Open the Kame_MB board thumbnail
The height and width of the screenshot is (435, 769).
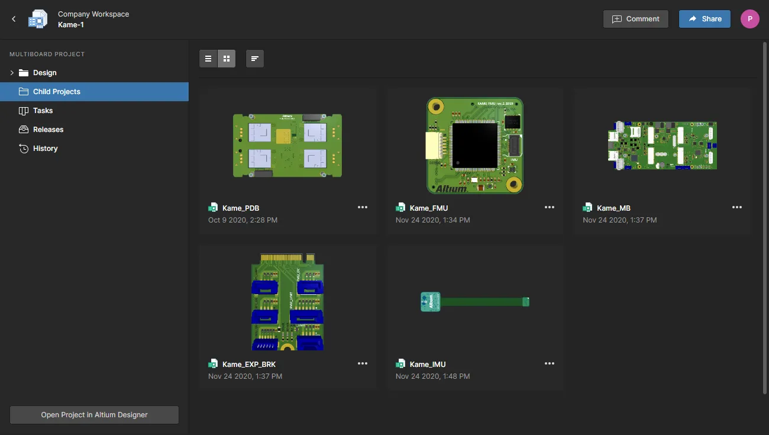663,146
